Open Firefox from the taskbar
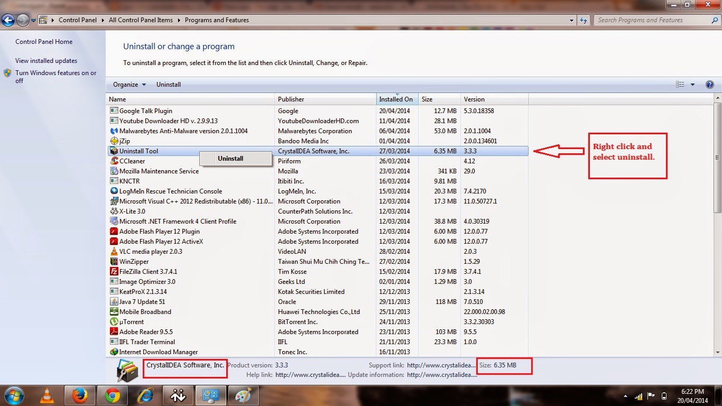This screenshot has height=406, width=722. [x=79, y=395]
